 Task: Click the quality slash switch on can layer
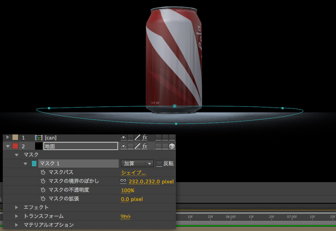coord(138,137)
